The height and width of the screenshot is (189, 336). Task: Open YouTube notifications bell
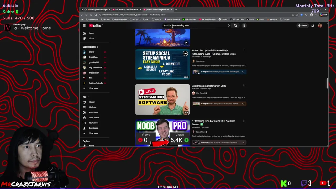pyautogui.click(x=313, y=25)
